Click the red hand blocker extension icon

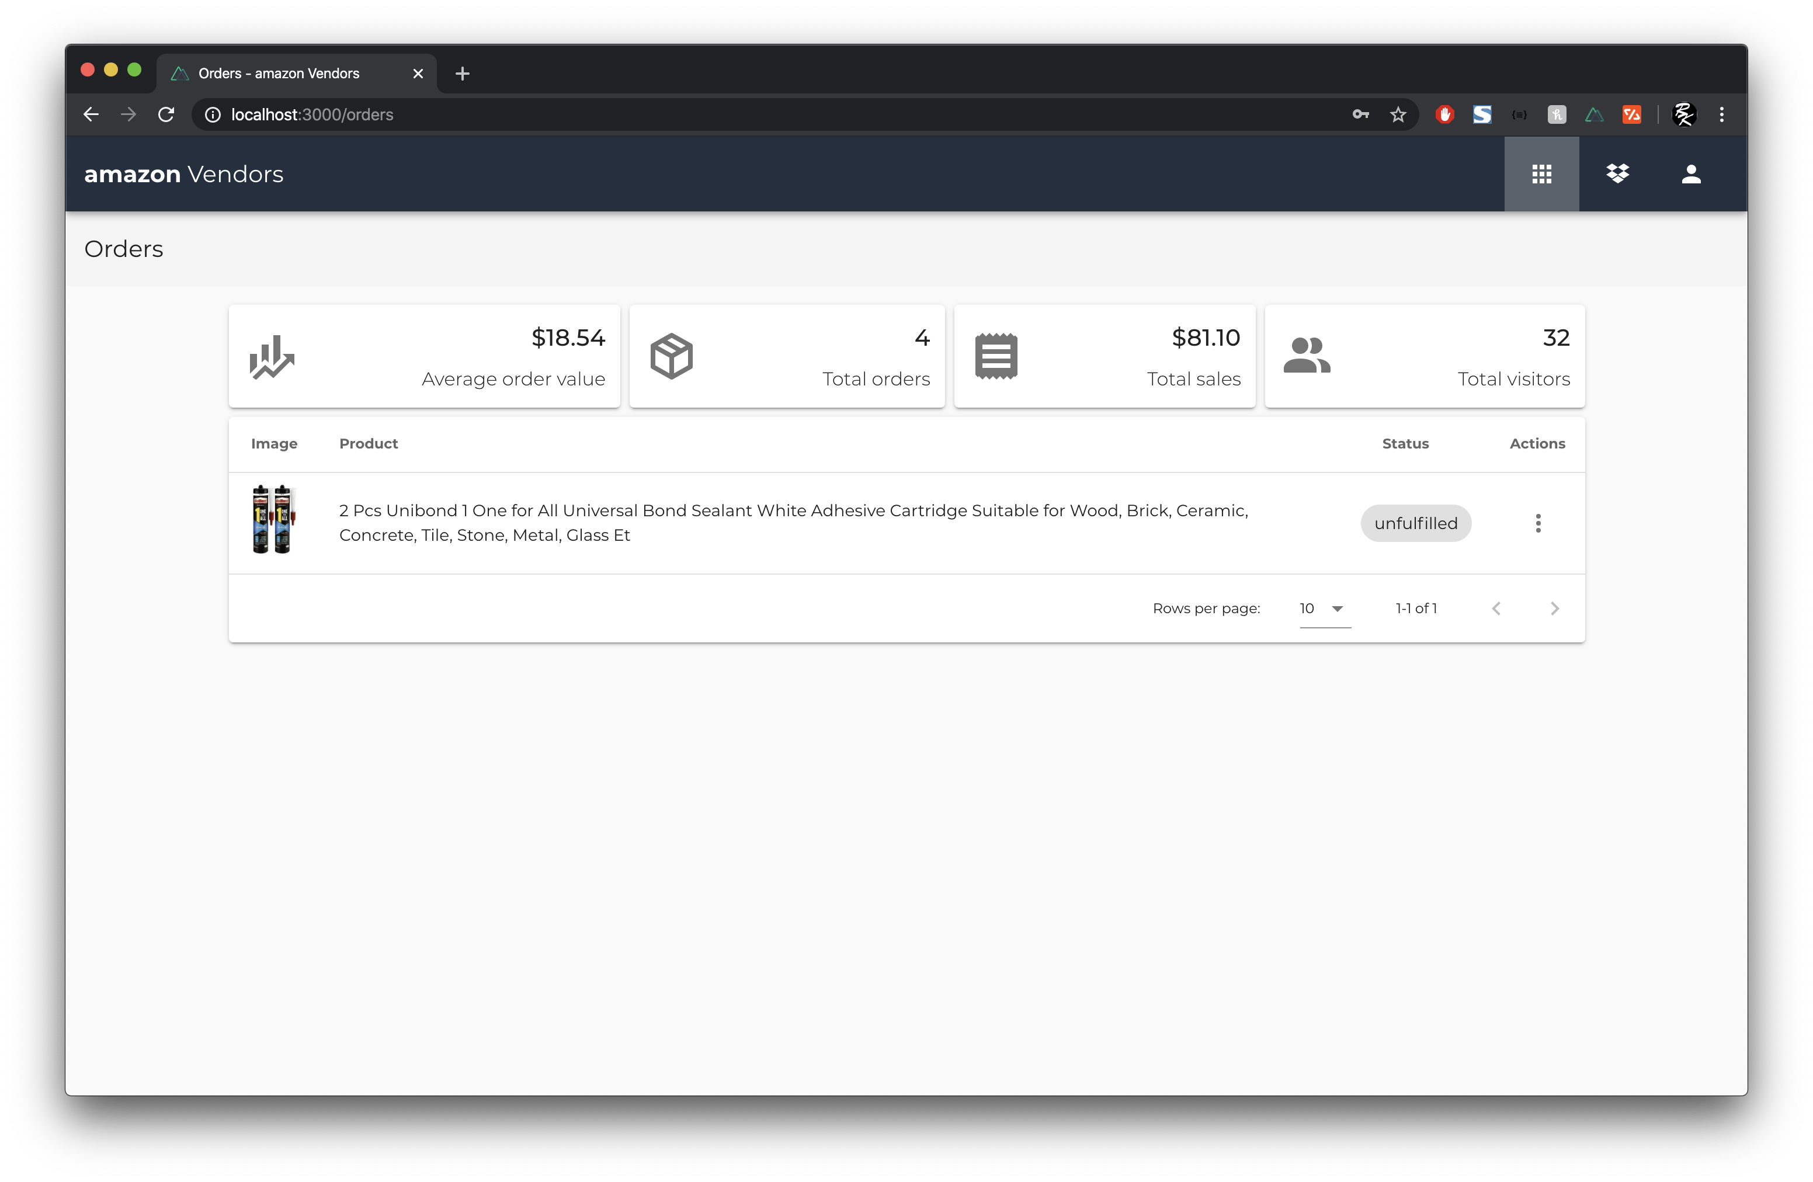pyautogui.click(x=1444, y=115)
